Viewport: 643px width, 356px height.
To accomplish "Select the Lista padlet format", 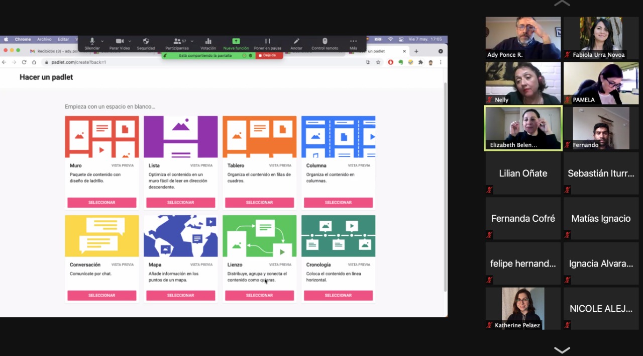I will tap(181, 203).
